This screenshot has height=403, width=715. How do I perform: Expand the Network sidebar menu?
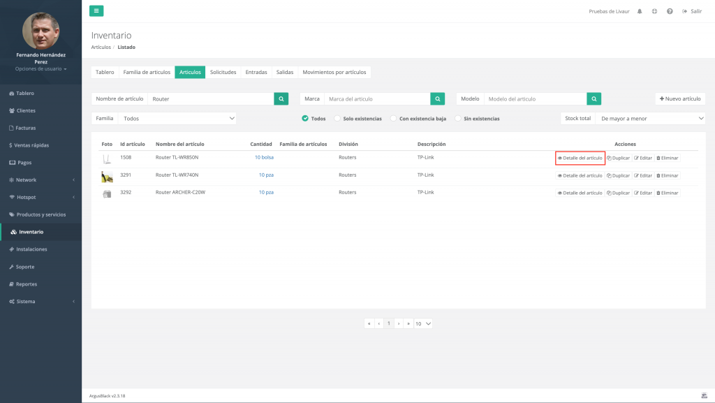41,180
